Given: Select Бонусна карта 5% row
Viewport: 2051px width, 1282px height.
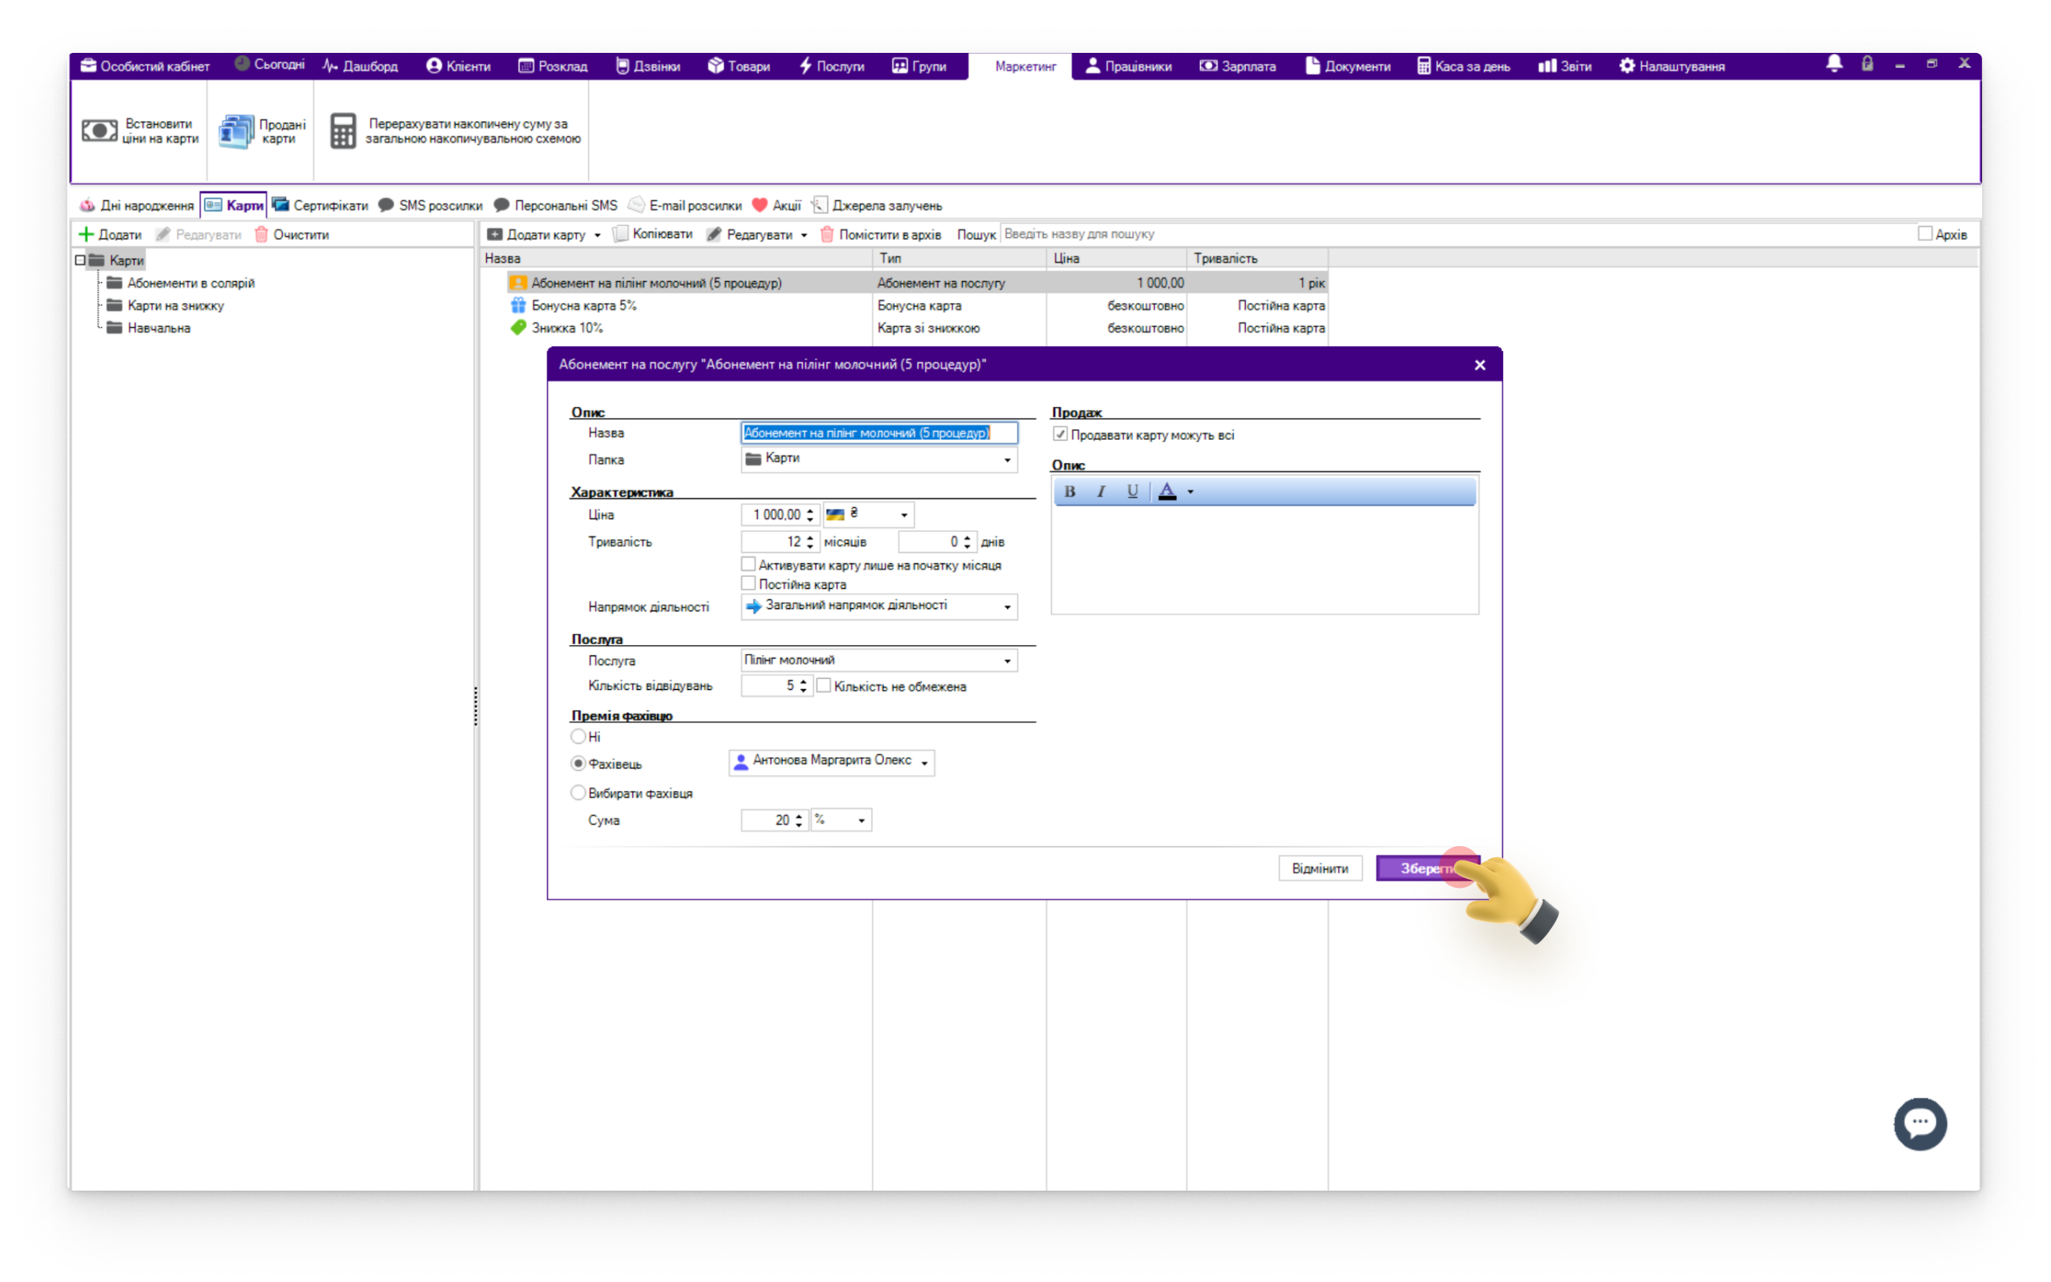Looking at the screenshot, I should click(917, 305).
